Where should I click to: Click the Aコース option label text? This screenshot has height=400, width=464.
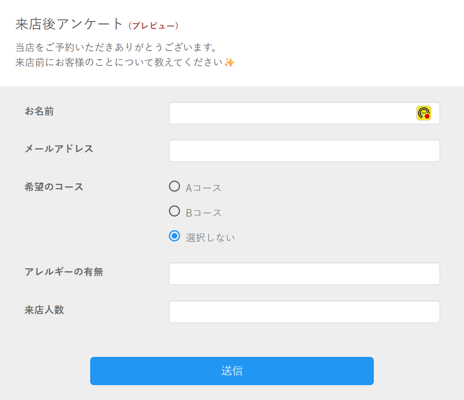click(x=204, y=188)
